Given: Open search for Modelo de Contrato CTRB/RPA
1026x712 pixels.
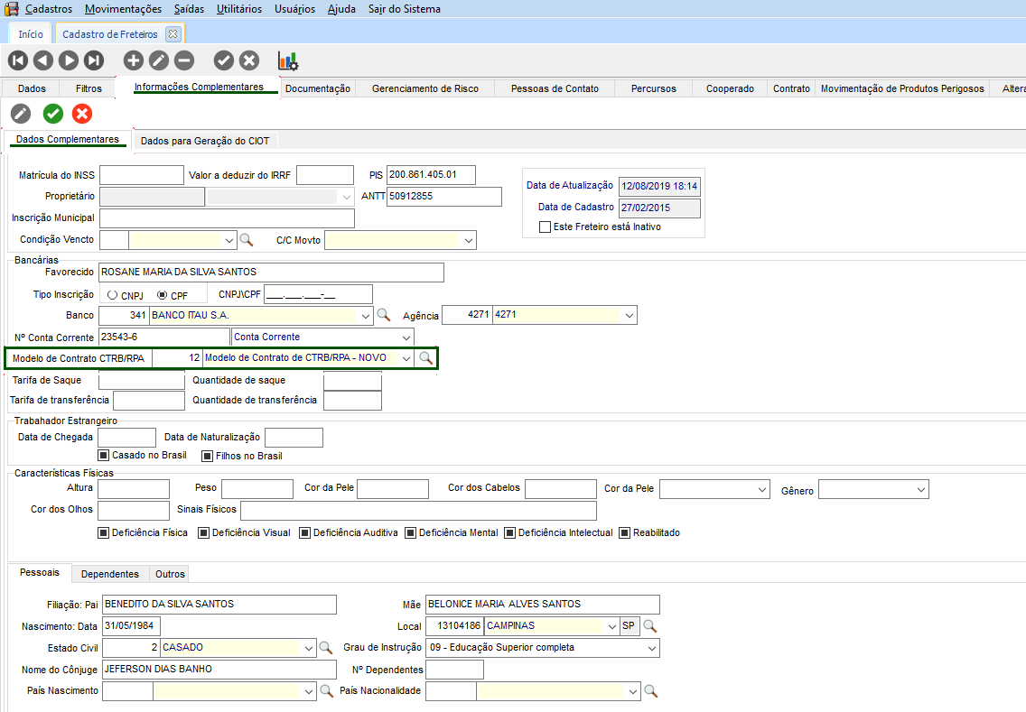Looking at the screenshot, I should tap(425, 358).
